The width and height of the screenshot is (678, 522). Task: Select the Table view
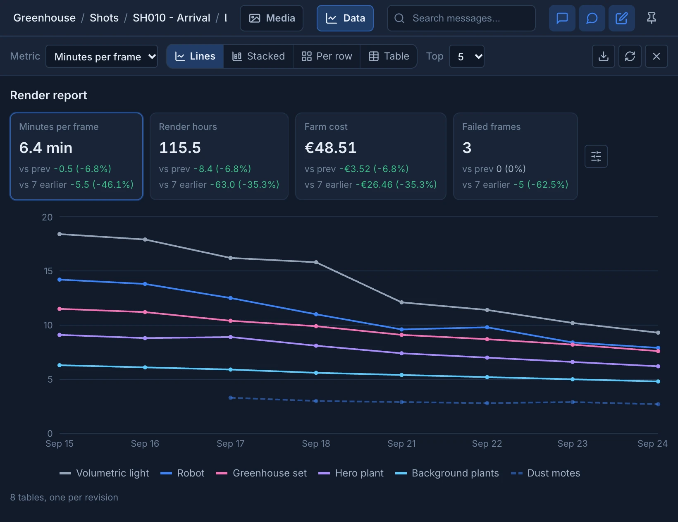(389, 56)
